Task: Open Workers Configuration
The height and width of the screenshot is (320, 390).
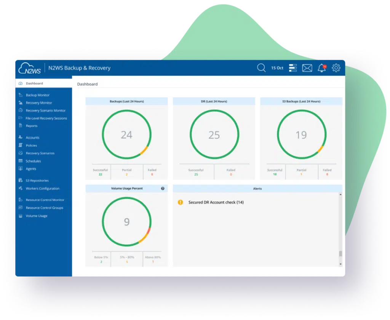Action: tap(43, 188)
